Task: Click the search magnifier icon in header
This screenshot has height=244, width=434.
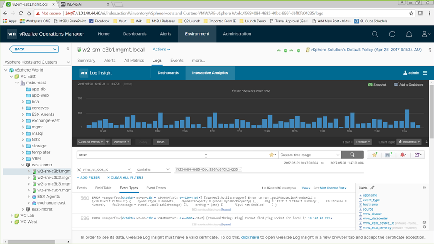Action: 375,34
